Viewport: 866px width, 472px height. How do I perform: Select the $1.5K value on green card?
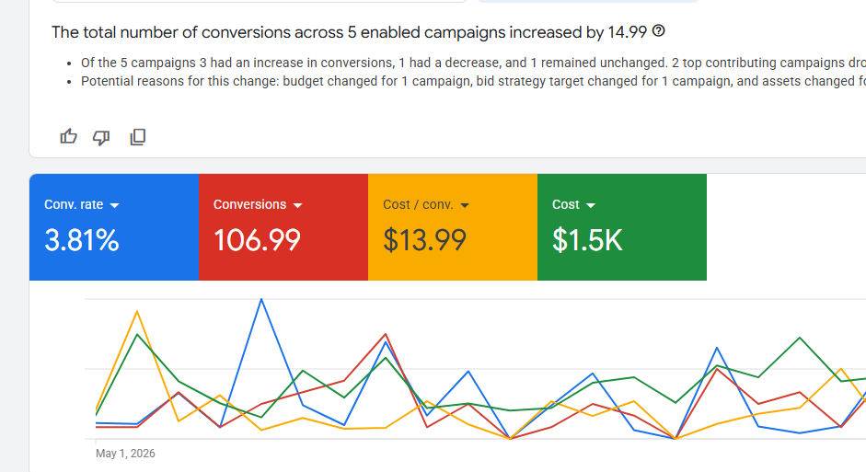(x=587, y=240)
